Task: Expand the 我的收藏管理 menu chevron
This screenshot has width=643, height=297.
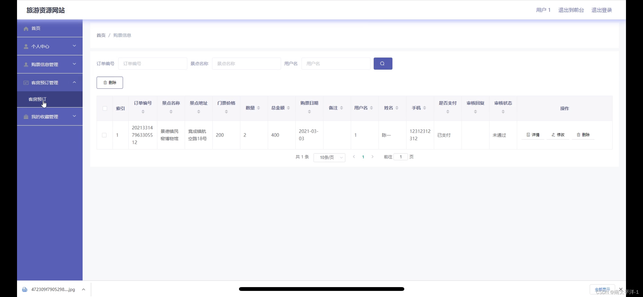Action: [x=74, y=116]
